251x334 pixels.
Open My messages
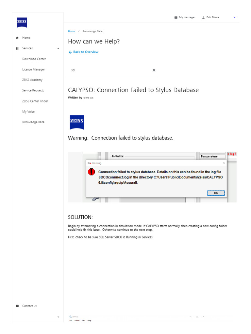click(x=187, y=17)
